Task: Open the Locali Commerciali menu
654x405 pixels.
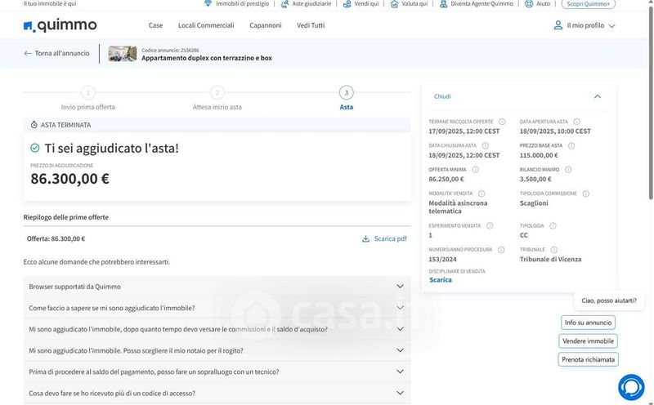Action: tap(206, 25)
